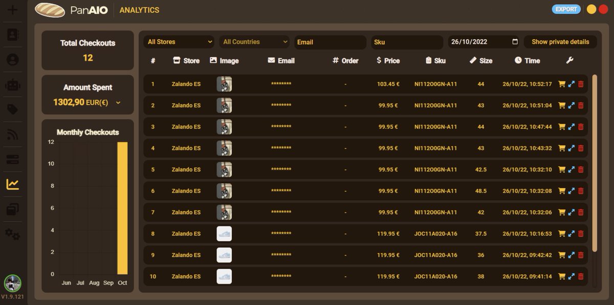Click the V1.9.121 version label
The width and height of the screenshot is (614, 305).
tap(13, 297)
